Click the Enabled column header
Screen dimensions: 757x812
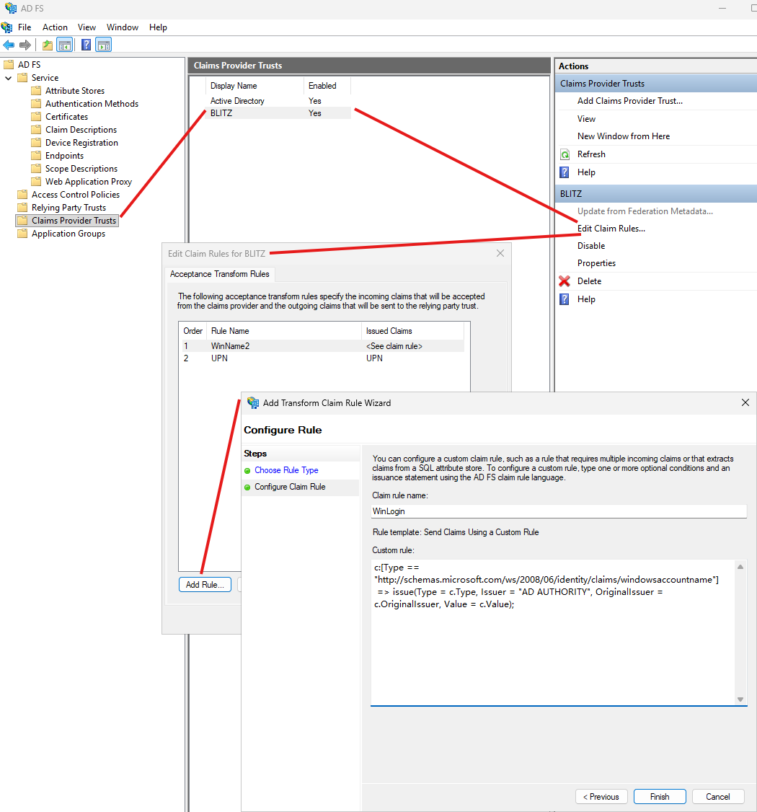pos(327,86)
